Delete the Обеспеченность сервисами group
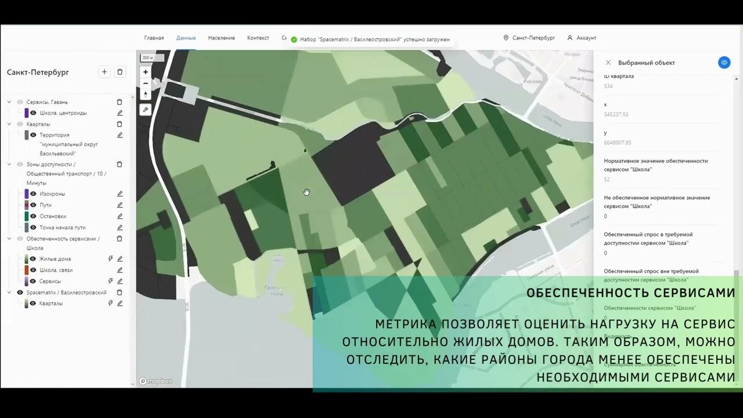 pyautogui.click(x=120, y=239)
